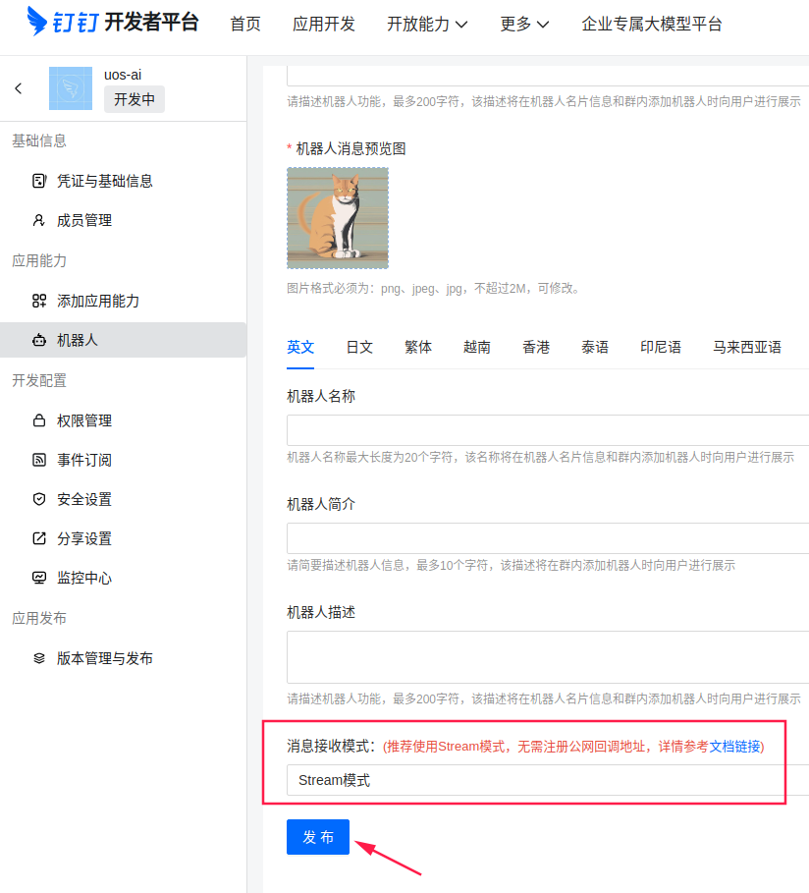This screenshot has width=809, height=893.
Task: Click the uos-ai app avatar icon
Action: [71, 88]
